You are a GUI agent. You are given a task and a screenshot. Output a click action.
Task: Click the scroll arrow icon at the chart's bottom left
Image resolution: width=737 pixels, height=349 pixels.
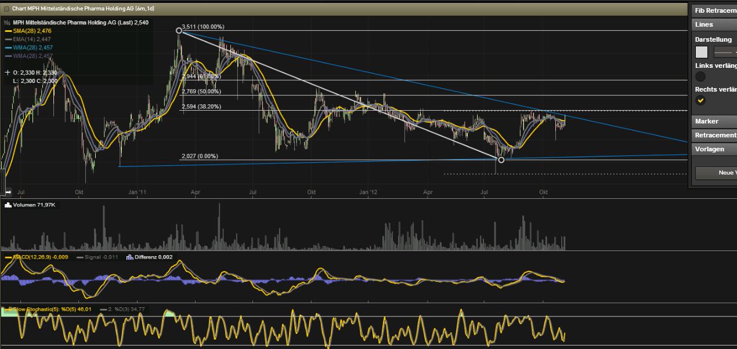coord(8,192)
